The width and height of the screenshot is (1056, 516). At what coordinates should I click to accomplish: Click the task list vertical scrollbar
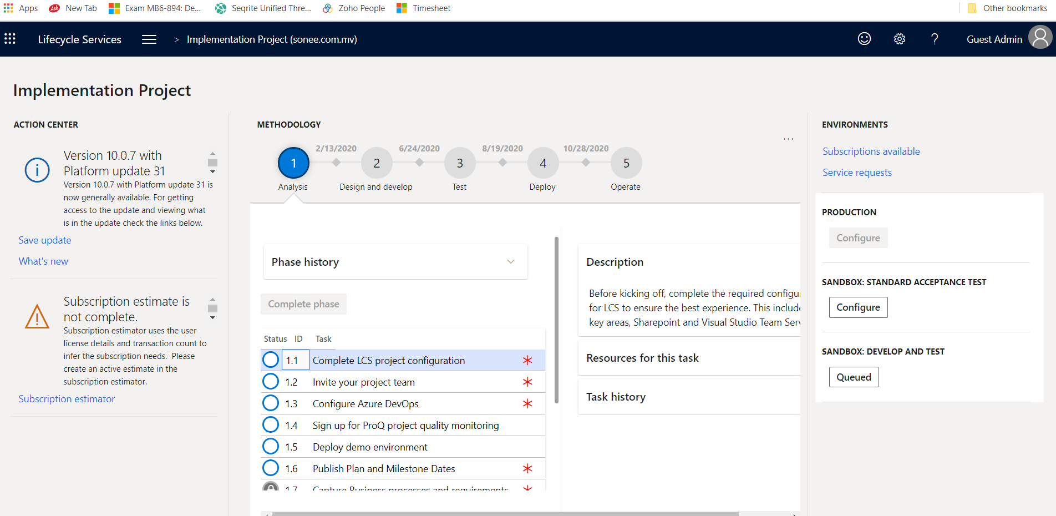click(x=556, y=320)
